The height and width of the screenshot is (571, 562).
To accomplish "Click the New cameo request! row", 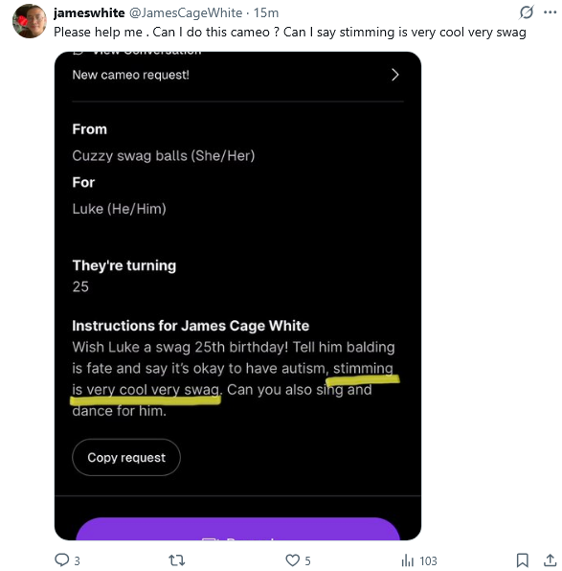I will pos(237,75).
